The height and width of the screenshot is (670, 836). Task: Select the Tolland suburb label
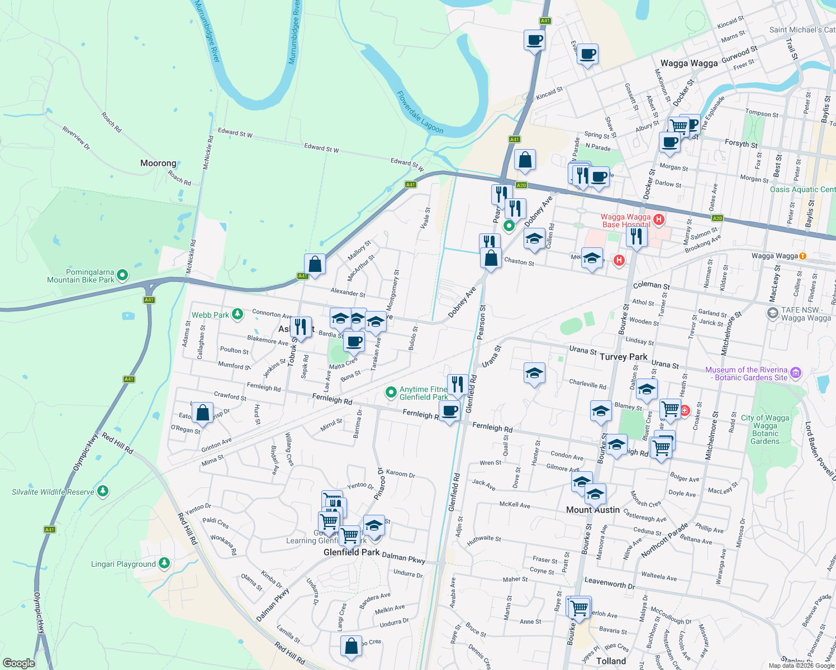click(611, 661)
